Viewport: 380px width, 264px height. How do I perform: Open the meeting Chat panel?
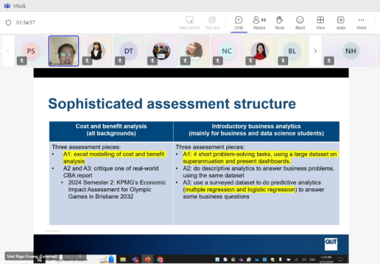point(239,22)
